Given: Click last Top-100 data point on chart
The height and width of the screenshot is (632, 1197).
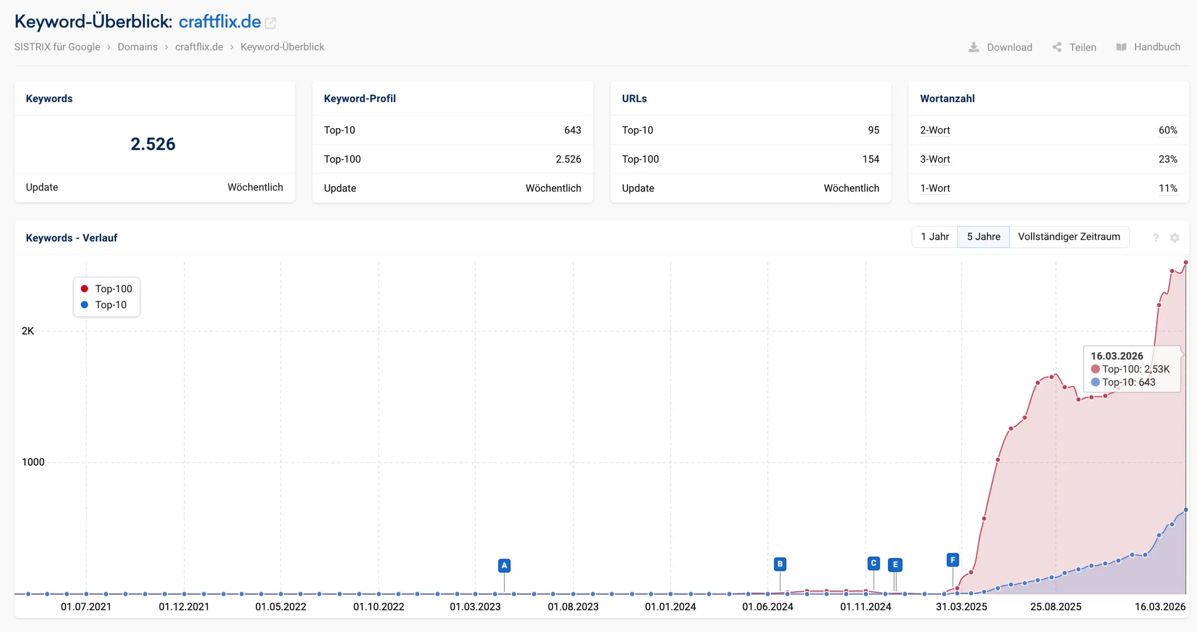Looking at the screenshot, I should [x=1186, y=262].
